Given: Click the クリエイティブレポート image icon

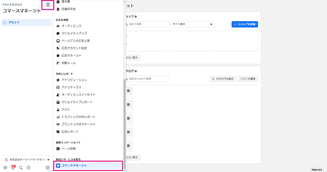Looking at the screenshot, I should pyautogui.click(x=58, y=102).
